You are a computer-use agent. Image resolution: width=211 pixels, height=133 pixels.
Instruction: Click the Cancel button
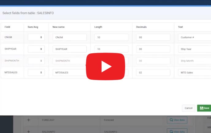188,108
